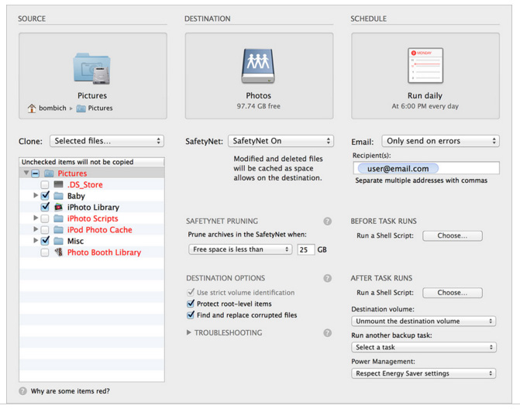The height and width of the screenshot is (409, 520).
Task: Expand the iPod Photo Cache folder
Action: 36,229
